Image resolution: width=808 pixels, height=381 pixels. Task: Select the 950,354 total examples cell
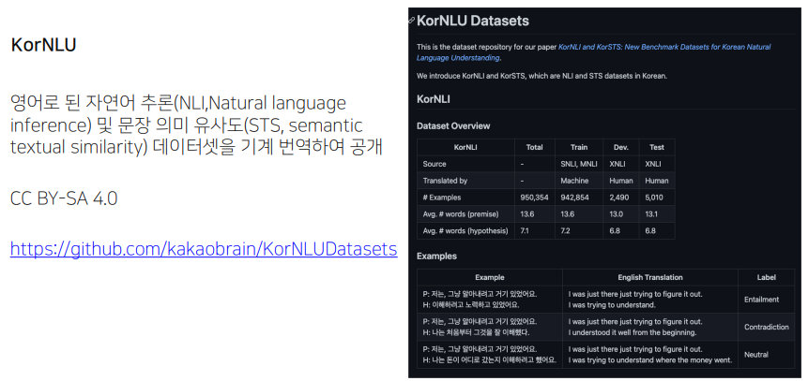[x=534, y=198]
